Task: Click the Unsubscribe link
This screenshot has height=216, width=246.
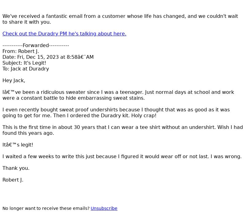Action: pyautogui.click(x=104, y=208)
